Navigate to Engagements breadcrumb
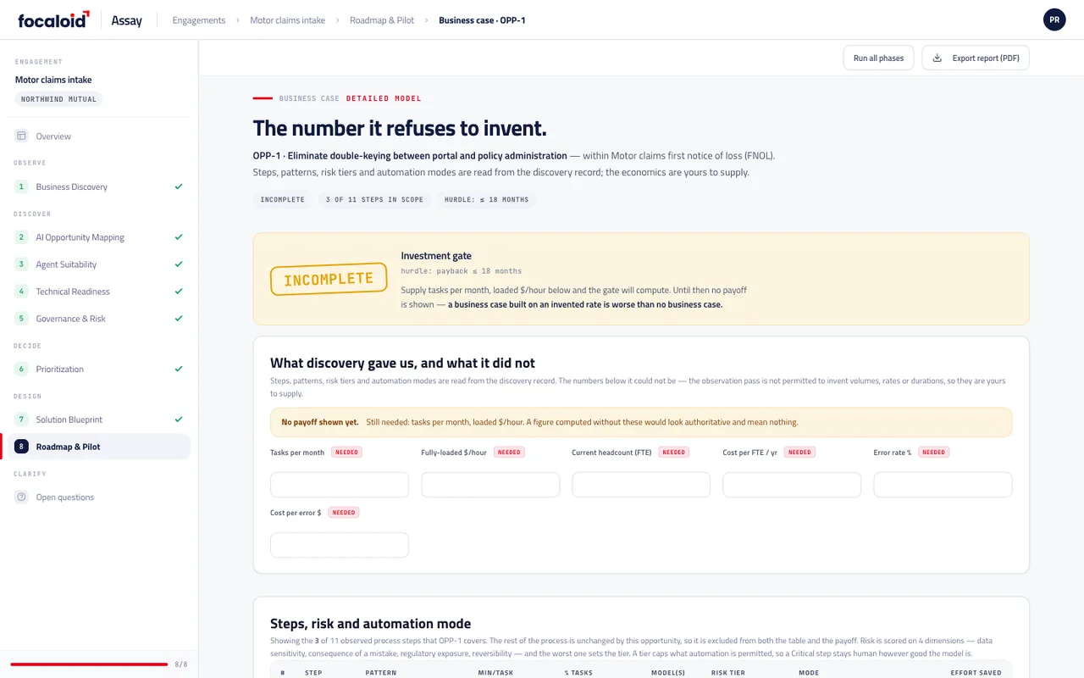This screenshot has width=1084, height=678. (x=199, y=20)
